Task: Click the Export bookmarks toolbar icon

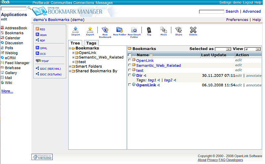Action: pyautogui.click(x=90, y=31)
